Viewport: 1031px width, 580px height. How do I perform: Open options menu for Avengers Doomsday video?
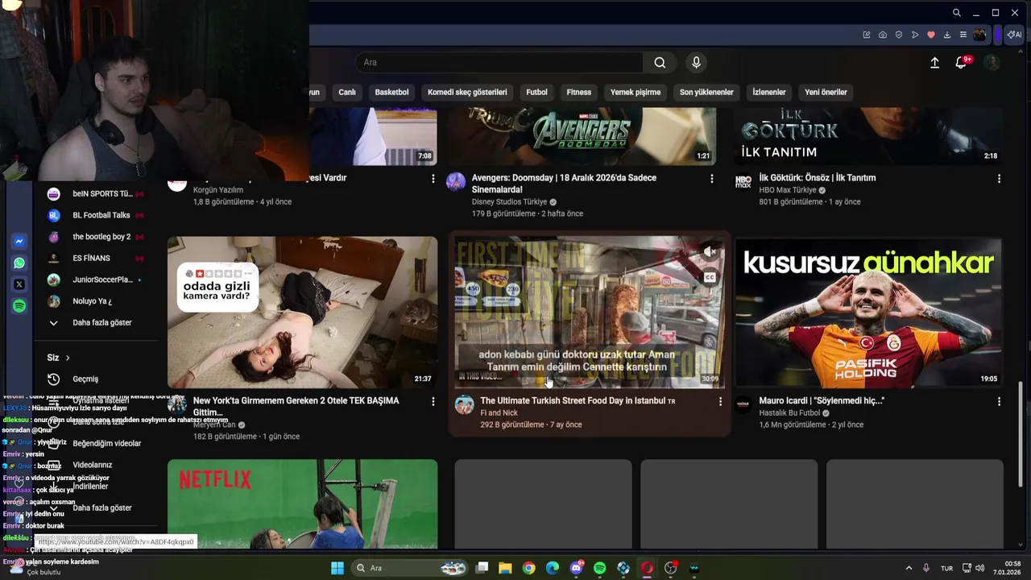click(x=711, y=179)
